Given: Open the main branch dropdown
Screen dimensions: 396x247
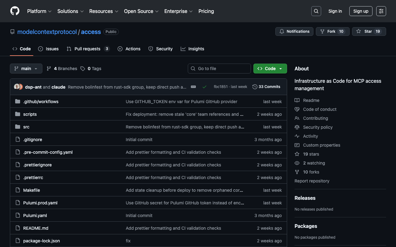Looking at the screenshot, I should (x=26, y=69).
